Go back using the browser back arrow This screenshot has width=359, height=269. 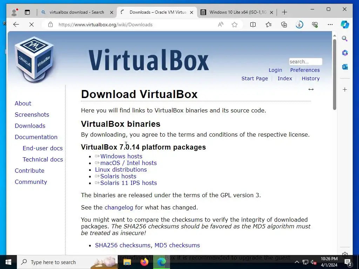[16, 25]
